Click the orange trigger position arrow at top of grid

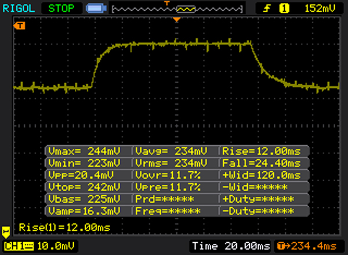177,20
